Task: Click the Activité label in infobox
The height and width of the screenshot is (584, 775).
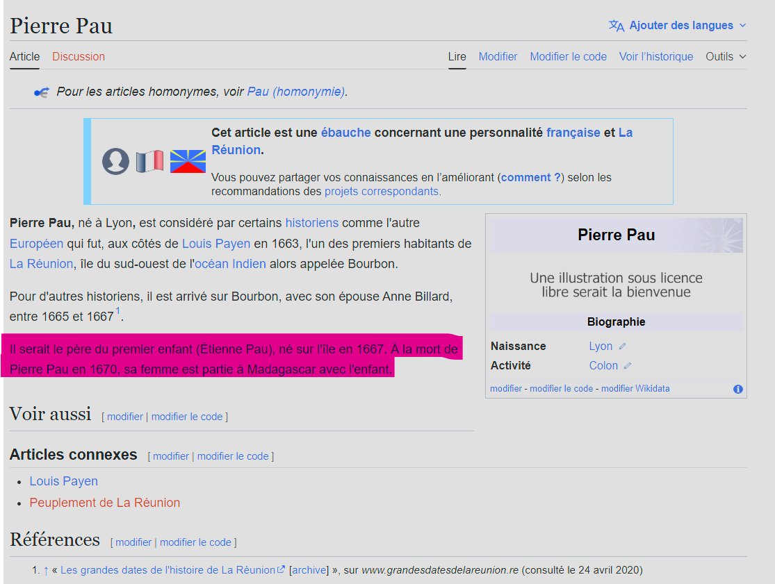Action: (x=511, y=366)
